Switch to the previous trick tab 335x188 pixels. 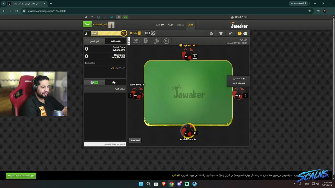coord(94,41)
